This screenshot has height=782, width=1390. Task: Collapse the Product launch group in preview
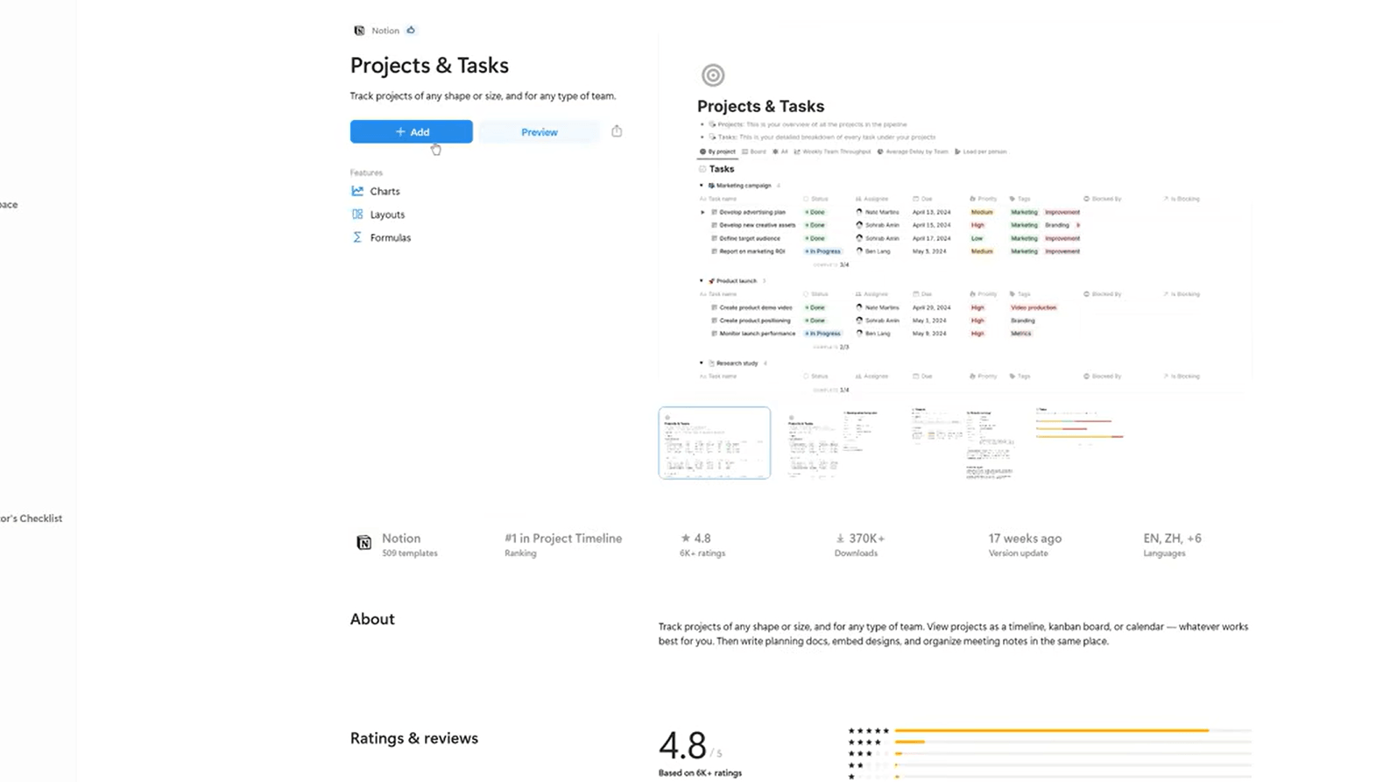click(702, 281)
